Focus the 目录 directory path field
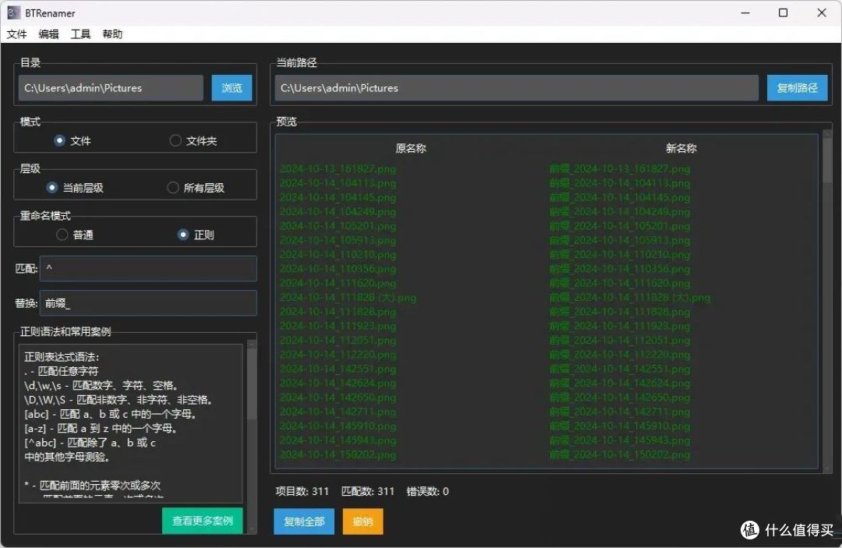This screenshot has height=548, width=842. [111, 88]
